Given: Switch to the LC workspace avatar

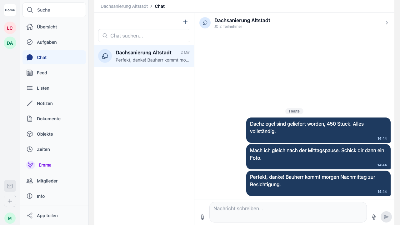Looking at the screenshot, I should pyautogui.click(x=10, y=28).
